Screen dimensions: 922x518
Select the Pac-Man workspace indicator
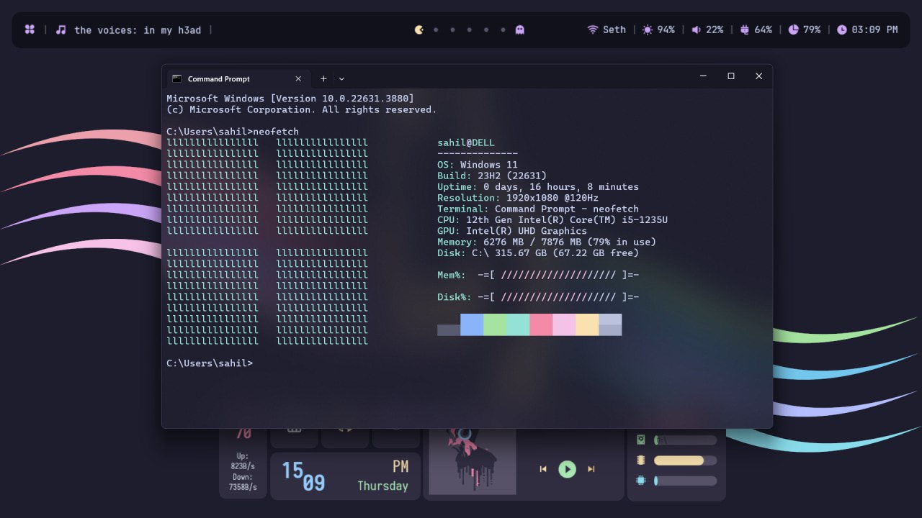point(419,29)
